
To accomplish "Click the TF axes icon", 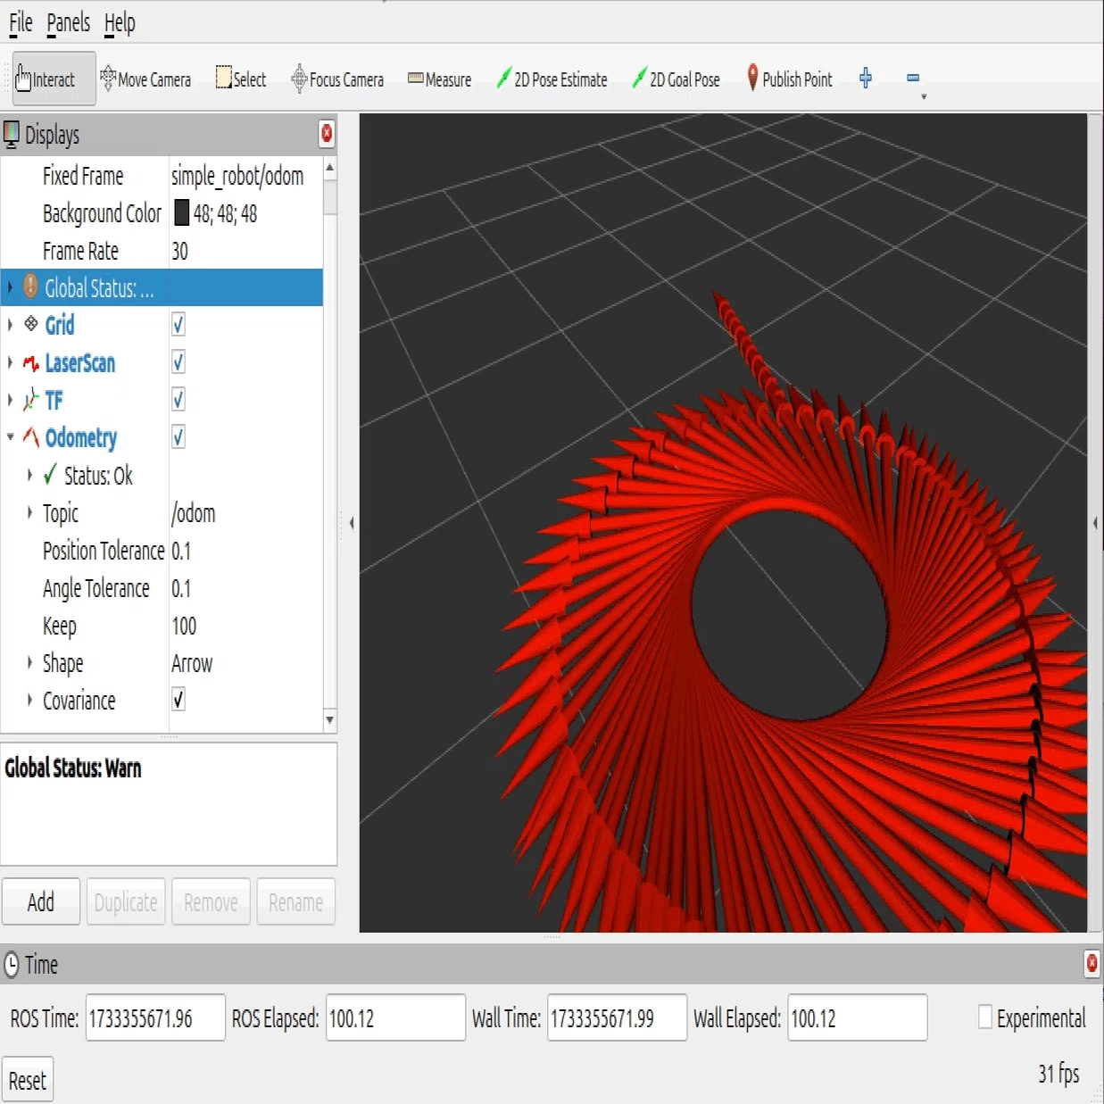I will coord(31,399).
